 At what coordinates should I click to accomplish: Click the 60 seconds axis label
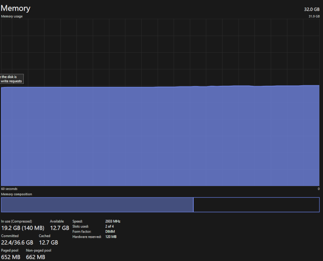[x=9, y=189]
